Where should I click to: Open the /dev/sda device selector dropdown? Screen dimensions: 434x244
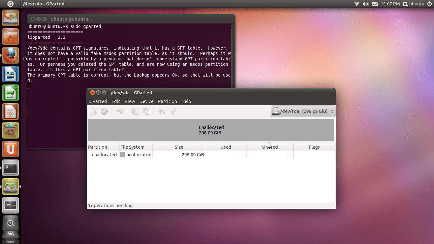point(302,111)
